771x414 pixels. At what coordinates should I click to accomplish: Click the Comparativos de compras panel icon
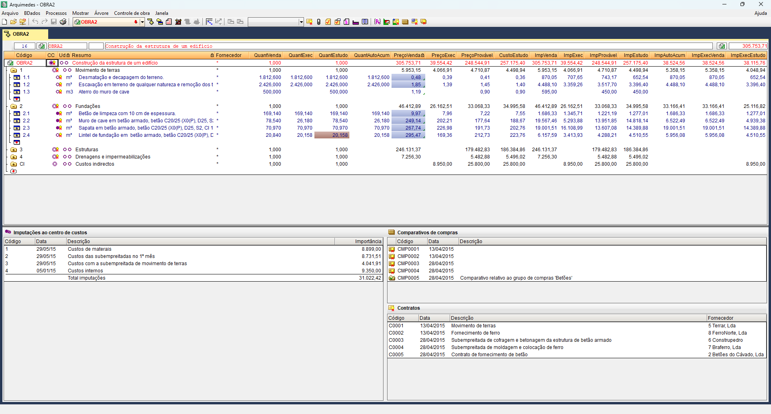(392, 232)
